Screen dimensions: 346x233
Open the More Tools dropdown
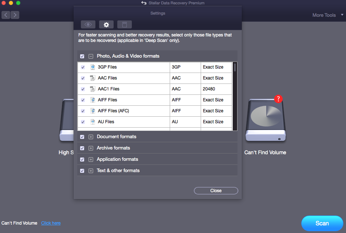tap(328, 15)
